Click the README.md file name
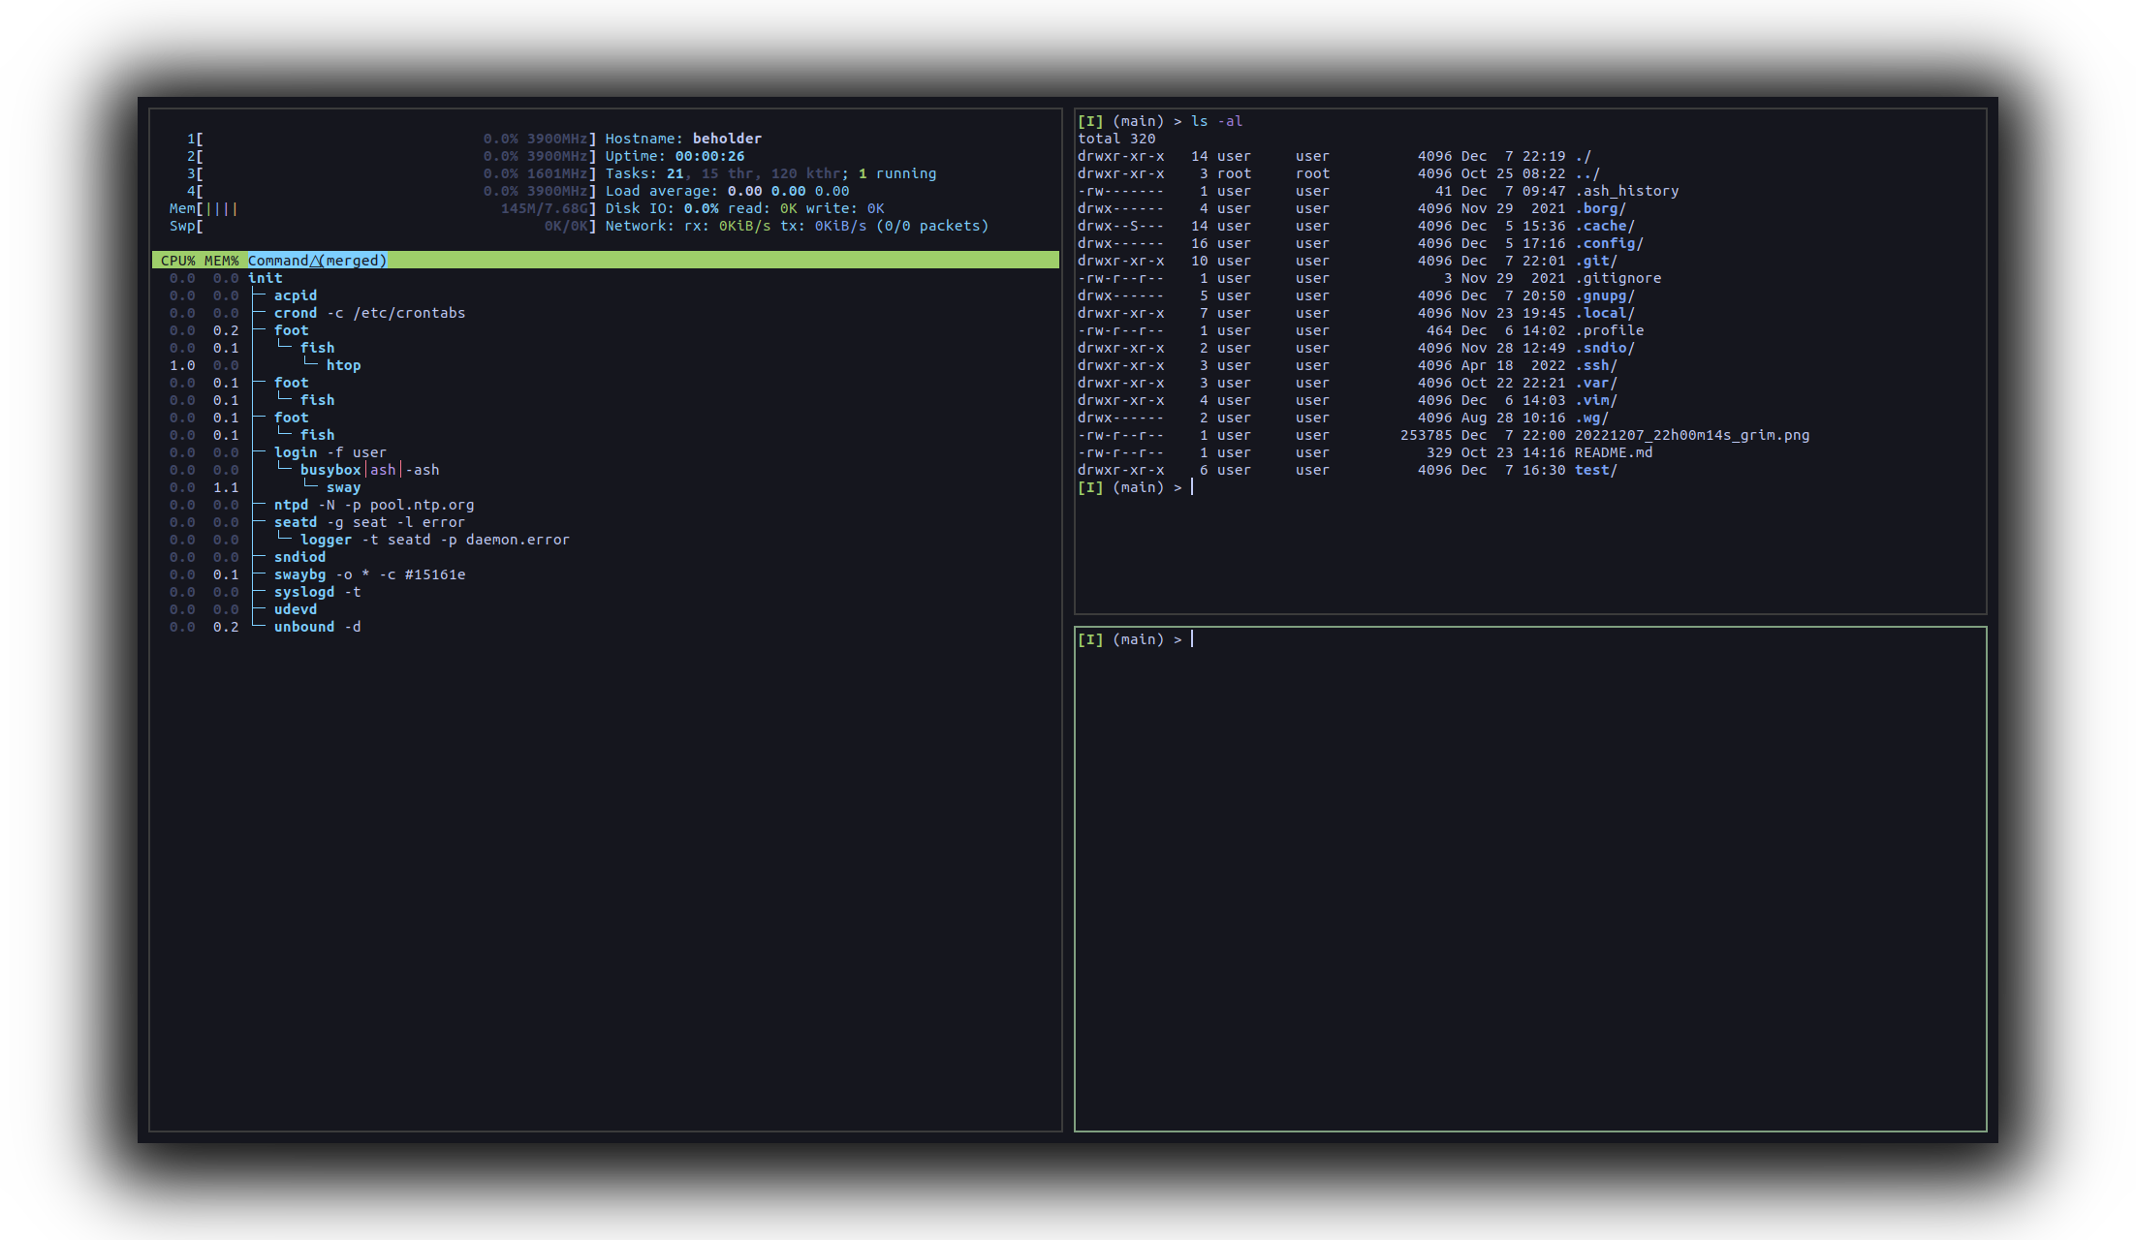 (x=1614, y=452)
